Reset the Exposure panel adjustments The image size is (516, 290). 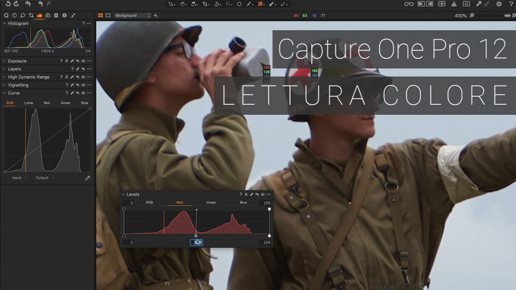tap(77, 61)
